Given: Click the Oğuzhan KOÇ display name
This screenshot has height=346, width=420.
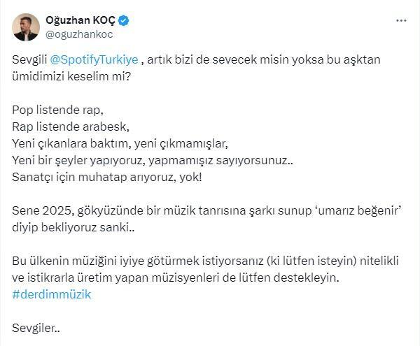Looking at the screenshot, I should coord(80,20).
